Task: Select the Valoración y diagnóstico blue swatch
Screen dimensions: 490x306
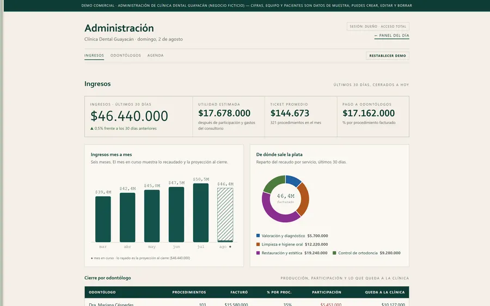Action: 258,235
